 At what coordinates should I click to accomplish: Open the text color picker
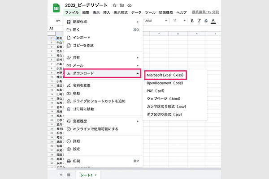pos(213,21)
